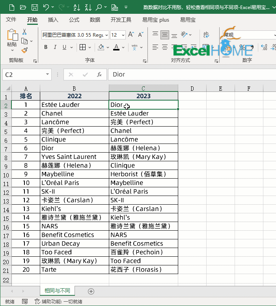Toggle align text left
Image resolution: width=276 pixels, height=306 pixels.
155,47
